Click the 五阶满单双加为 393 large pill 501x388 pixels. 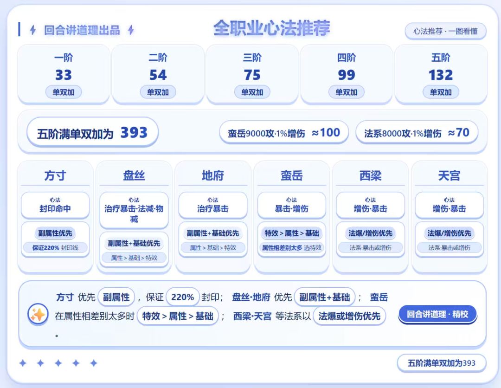click(92, 133)
